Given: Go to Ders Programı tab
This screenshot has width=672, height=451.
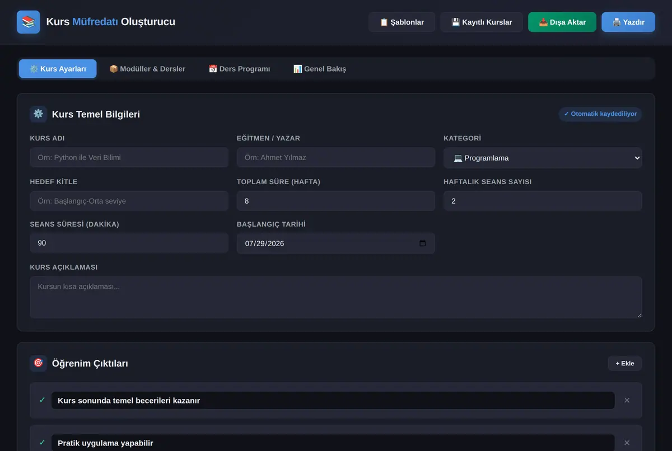Looking at the screenshot, I should (x=239, y=69).
